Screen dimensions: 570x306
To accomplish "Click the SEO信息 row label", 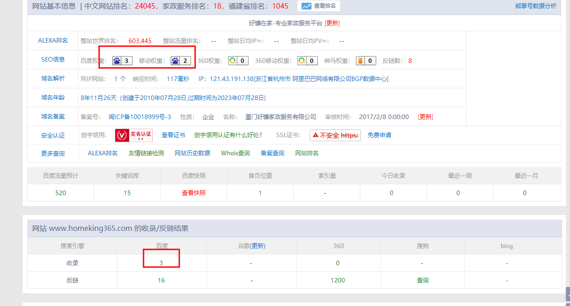I will coord(53,59).
